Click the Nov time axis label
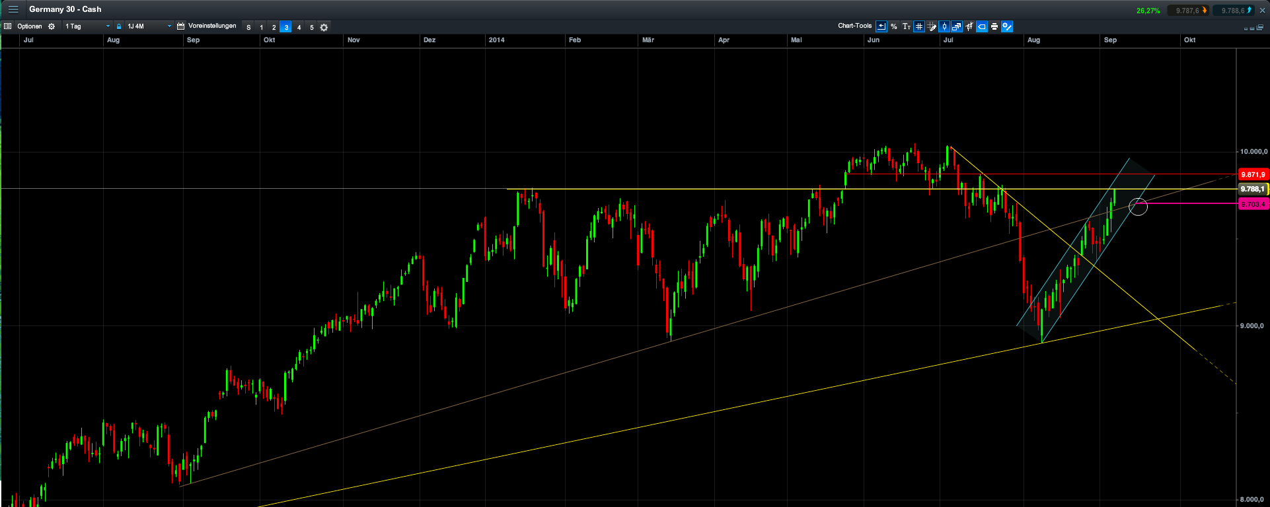Viewport: 1270px width, 507px height. click(354, 40)
